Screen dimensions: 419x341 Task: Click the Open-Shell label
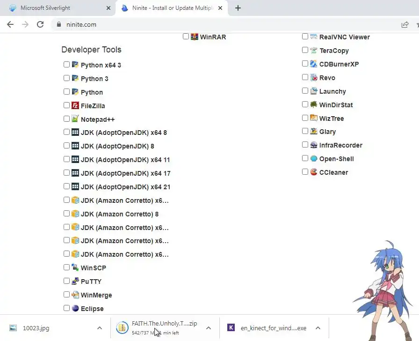coord(336,159)
